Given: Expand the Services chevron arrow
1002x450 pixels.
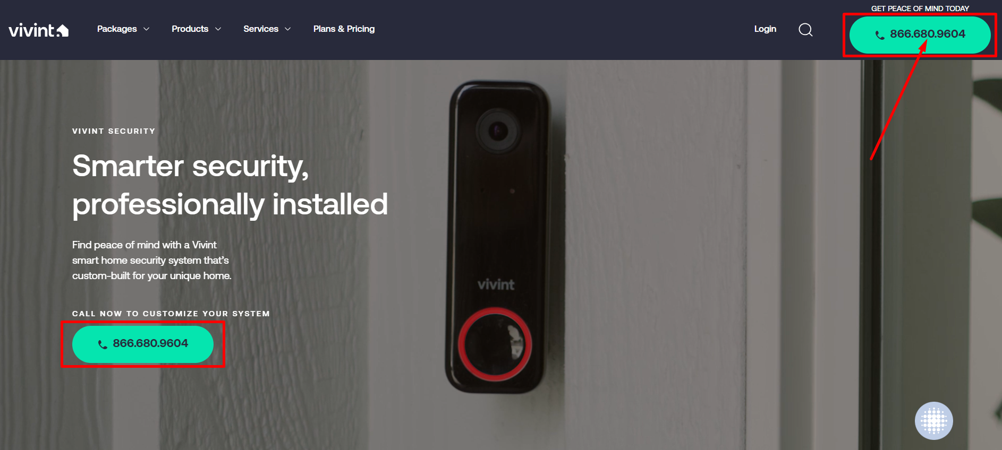Looking at the screenshot, I should click(x=287, y=29).
